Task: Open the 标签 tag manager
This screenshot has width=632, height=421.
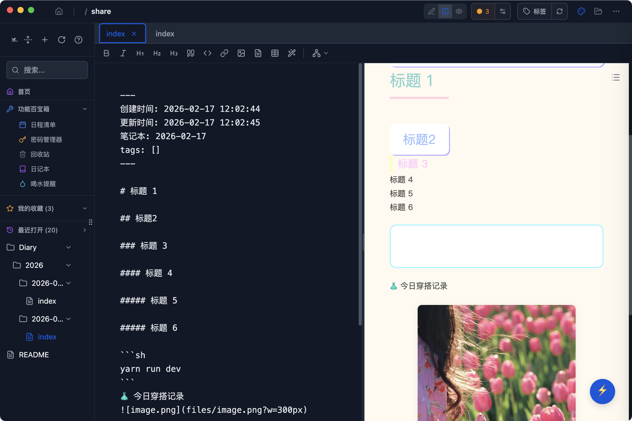Action: tap(535, 11)
